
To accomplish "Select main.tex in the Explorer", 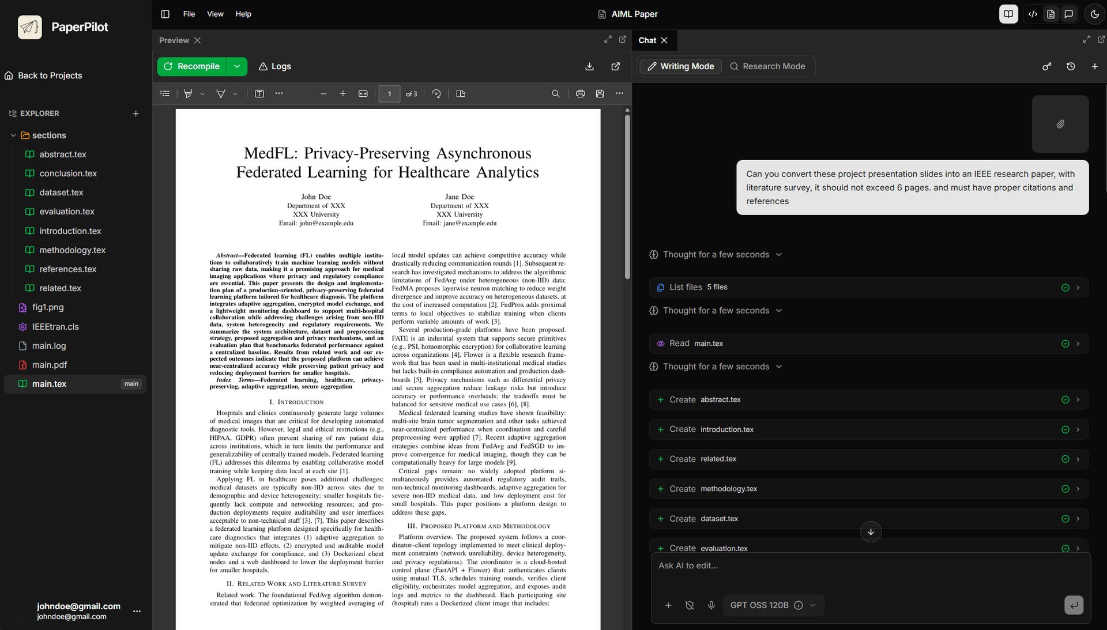I will click(50, 383).
